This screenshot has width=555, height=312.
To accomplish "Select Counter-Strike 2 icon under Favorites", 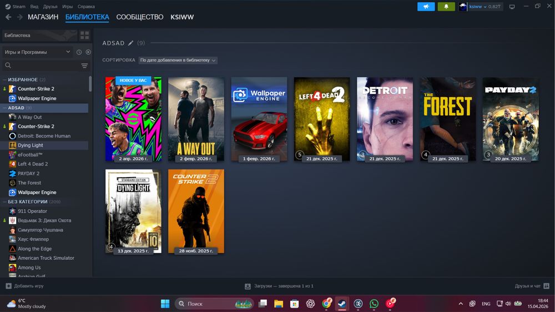I will (12, 88).
